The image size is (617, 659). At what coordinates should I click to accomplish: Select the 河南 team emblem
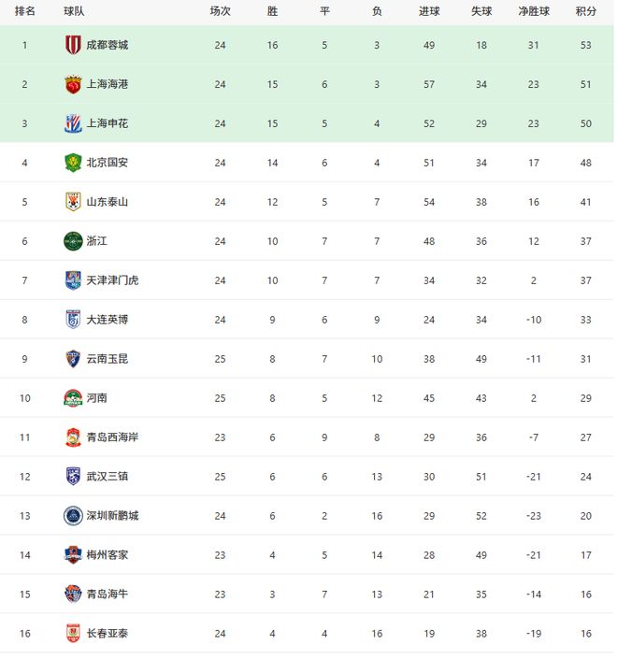pos(73,398)
